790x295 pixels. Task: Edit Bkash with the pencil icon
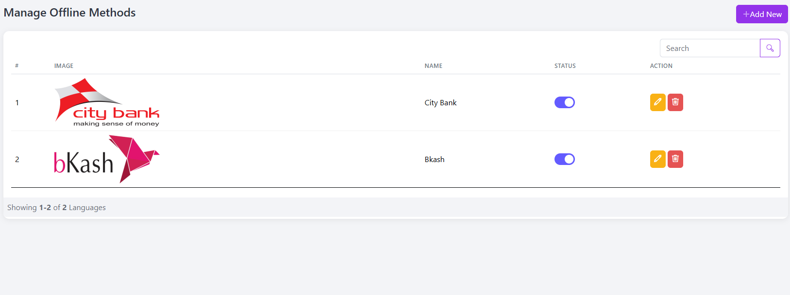click(658, 159)
